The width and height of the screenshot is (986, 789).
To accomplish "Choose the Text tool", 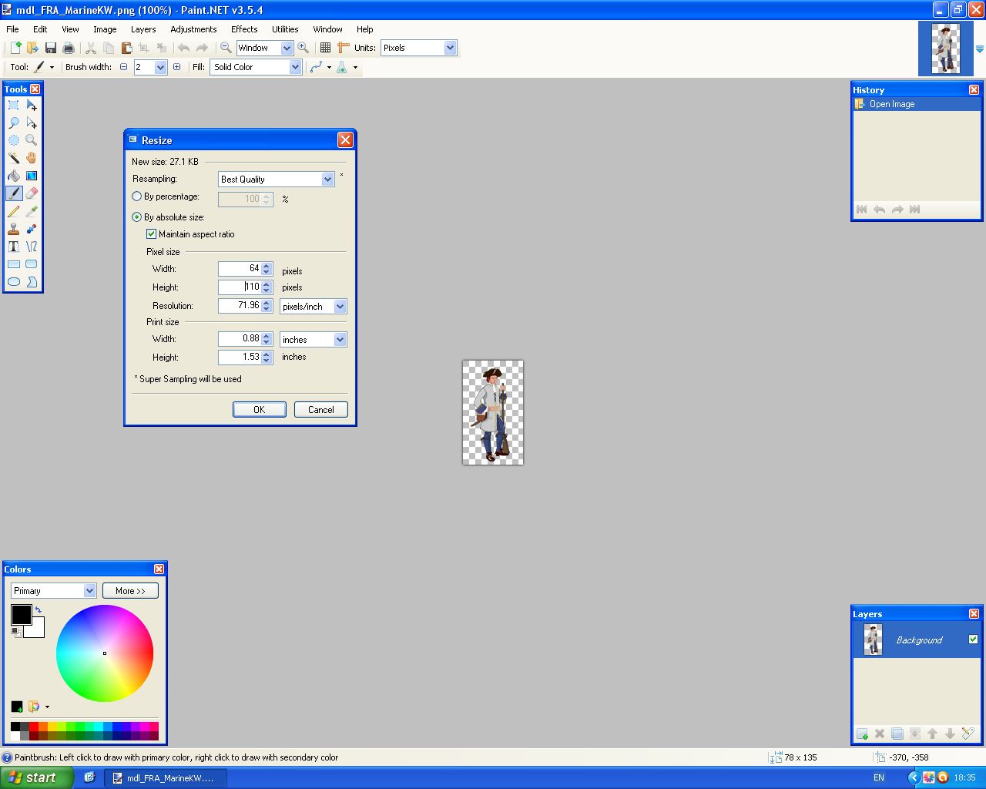I will [14, 247].
